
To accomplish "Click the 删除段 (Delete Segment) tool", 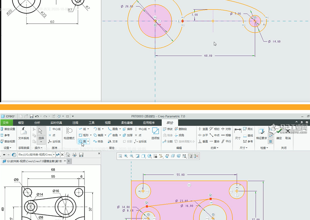I will (x=180, y=129).
